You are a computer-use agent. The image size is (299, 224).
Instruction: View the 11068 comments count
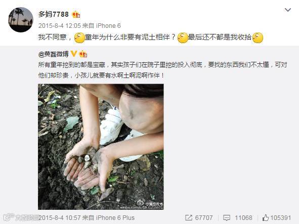click(x=243, y=218)
